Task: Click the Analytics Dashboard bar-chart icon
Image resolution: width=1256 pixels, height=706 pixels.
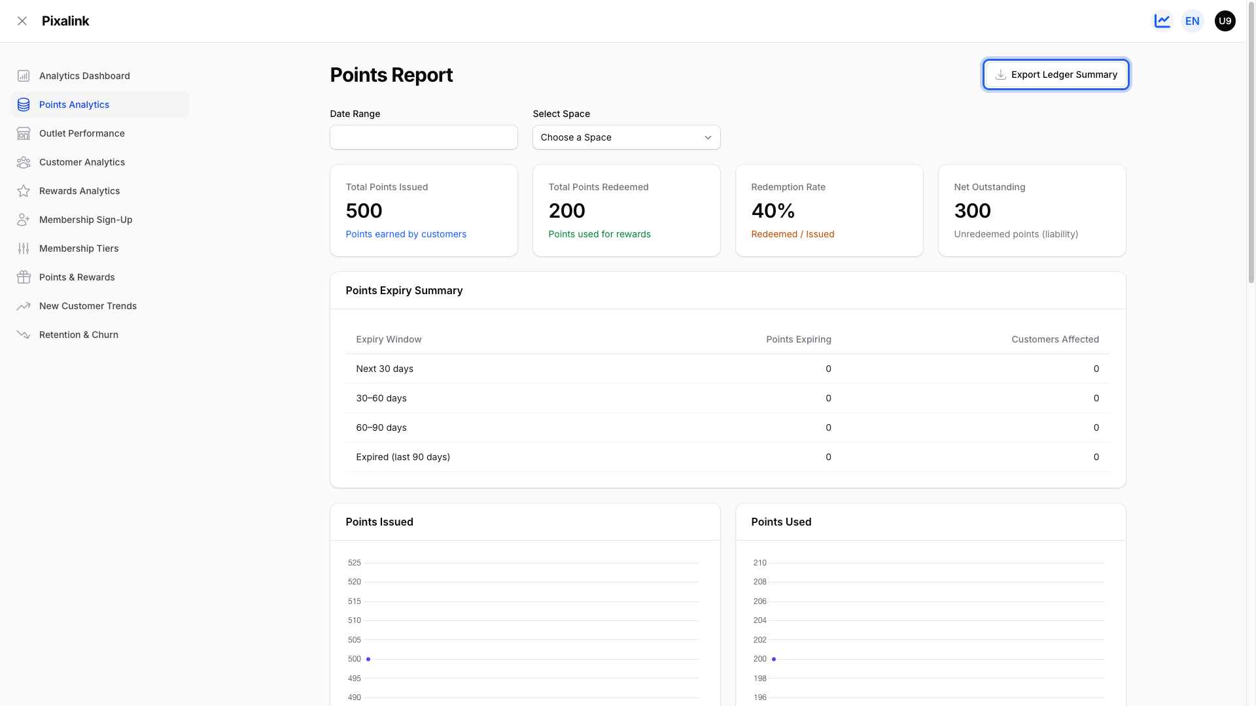Action: [x=24, y=76]
